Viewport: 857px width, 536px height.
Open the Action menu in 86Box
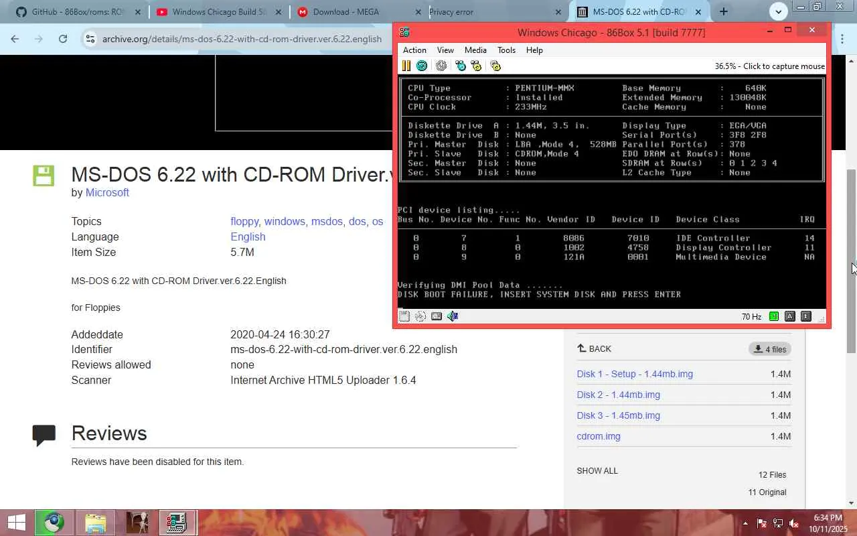[x=414, y=50]
